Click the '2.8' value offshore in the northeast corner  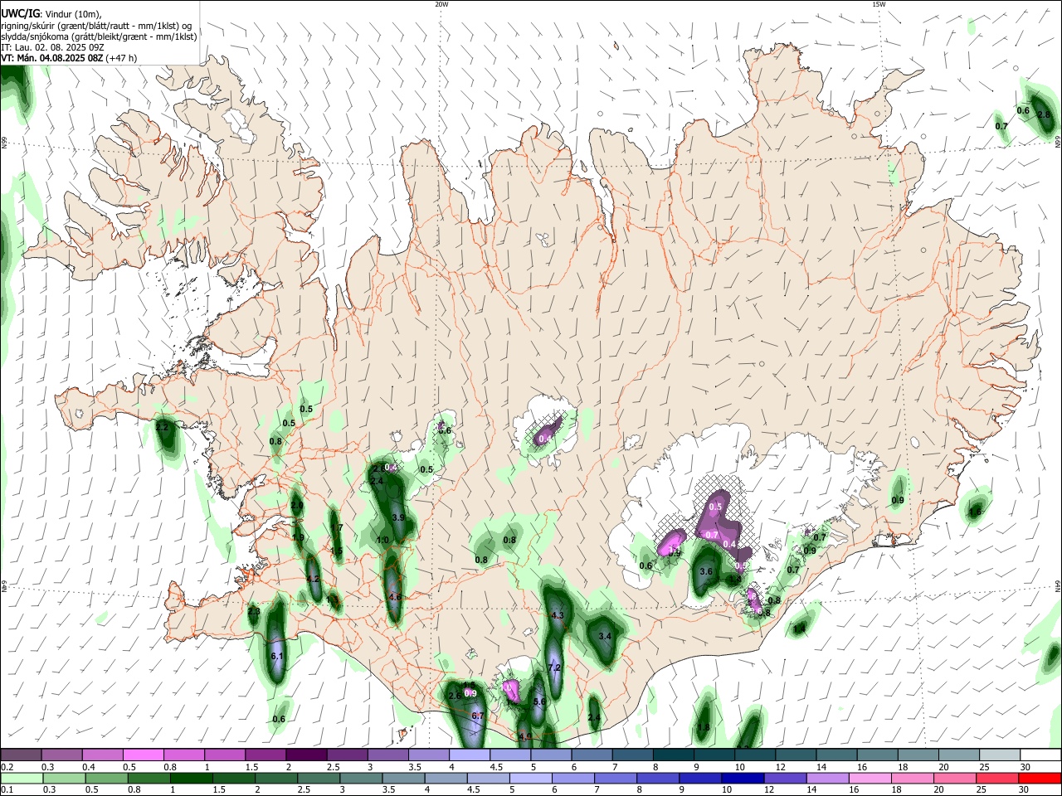click(1045, 114)
